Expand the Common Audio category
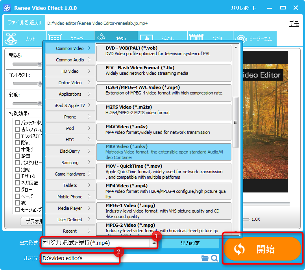Image resolution: width=305 pixels, height=270 pixels. click(70, 60)
